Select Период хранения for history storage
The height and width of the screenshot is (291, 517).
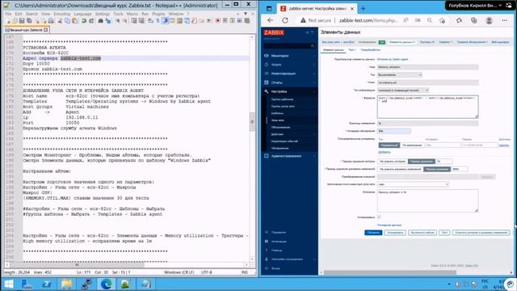422,162
